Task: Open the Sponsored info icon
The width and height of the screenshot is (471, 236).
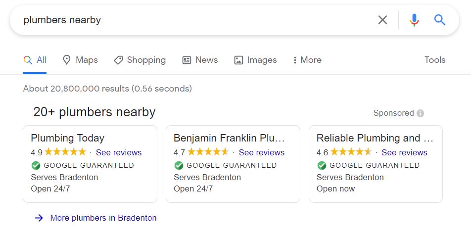Action: 420,113
